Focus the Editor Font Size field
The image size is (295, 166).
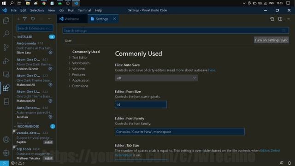point(141,105)
